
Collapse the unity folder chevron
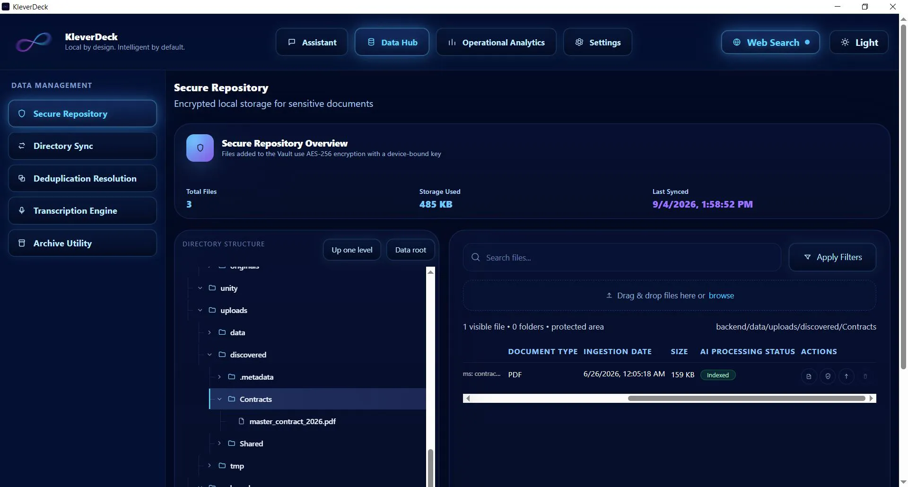200,288
